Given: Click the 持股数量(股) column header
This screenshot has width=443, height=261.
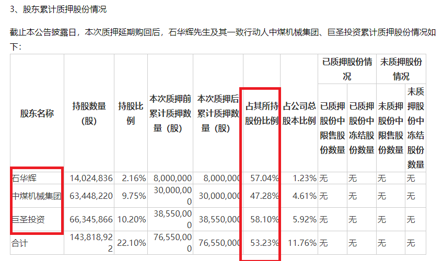Looking at the screenshot, I should [x=89, y=113].
